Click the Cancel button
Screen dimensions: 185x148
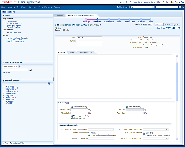point(176,25)
